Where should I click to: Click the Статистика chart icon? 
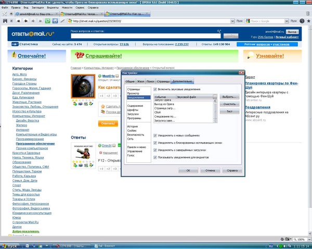[15, 44]
